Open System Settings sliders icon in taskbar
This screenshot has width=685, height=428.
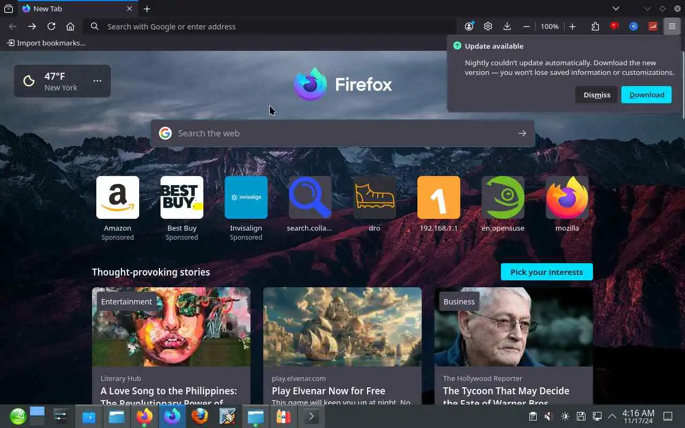click(x=60, y=416)
